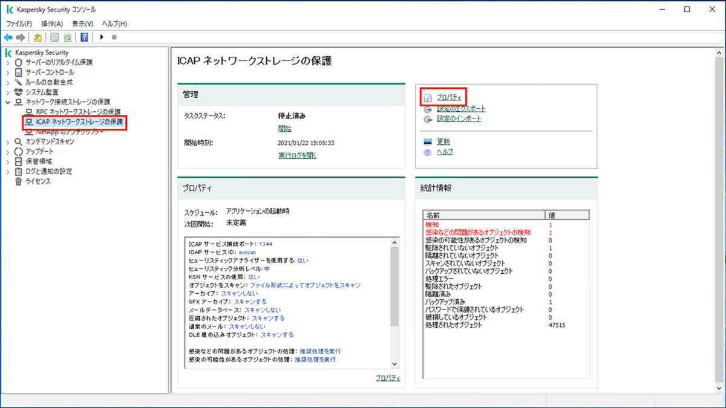Click the 開始 link under task status

284,128
